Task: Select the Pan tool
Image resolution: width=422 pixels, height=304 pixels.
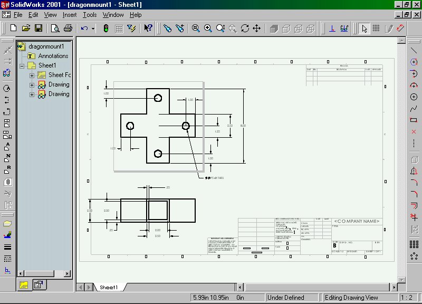Action: click(x=257, y=28)
